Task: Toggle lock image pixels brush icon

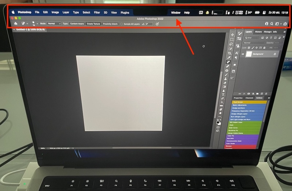Action: coord(253,48)
